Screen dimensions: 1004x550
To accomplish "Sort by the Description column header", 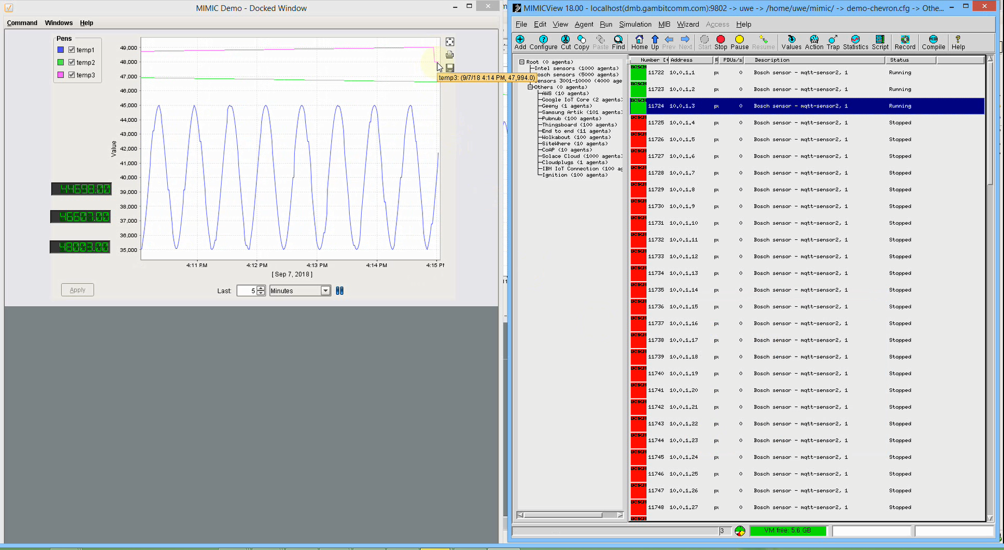I will [x=814, y=60].
